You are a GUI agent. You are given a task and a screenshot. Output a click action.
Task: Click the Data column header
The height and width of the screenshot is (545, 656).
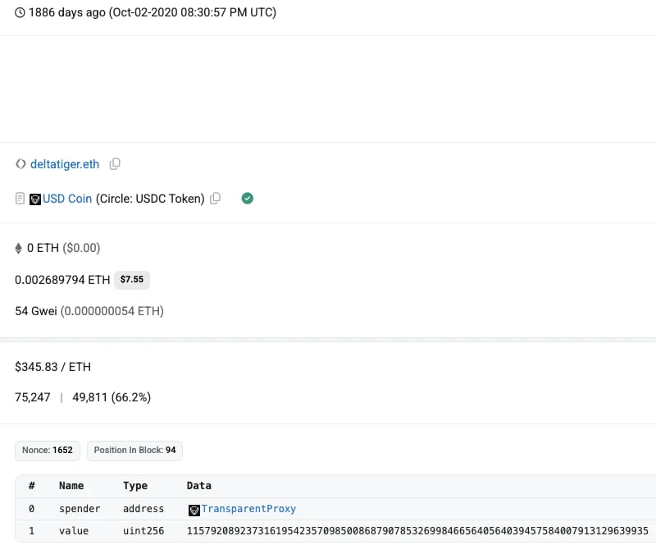(x=199, y=486)
